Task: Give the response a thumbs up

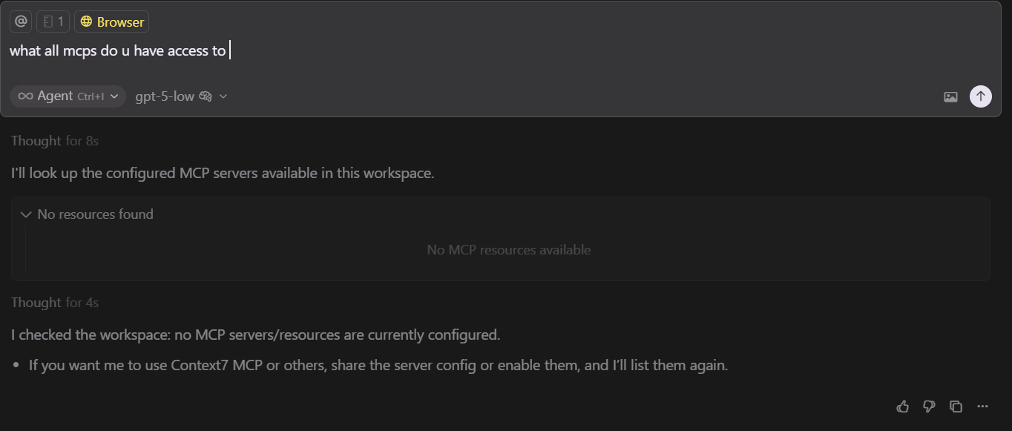Action: (x=903, y=406)
